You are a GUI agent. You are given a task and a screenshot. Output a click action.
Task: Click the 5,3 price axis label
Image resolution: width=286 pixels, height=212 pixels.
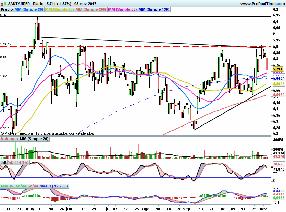276,121
